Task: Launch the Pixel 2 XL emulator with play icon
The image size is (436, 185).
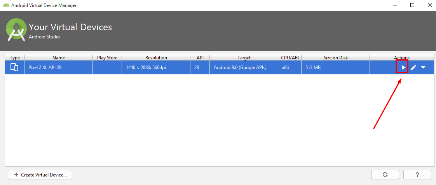Action: (403, 67)
